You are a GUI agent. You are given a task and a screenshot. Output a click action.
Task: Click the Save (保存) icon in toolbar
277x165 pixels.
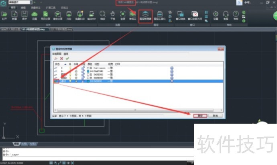(x=25, y=15)
